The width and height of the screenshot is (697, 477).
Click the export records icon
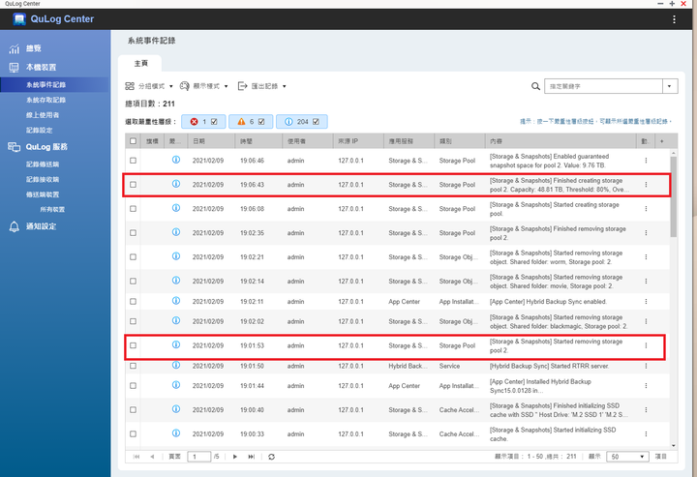[242, 86]
